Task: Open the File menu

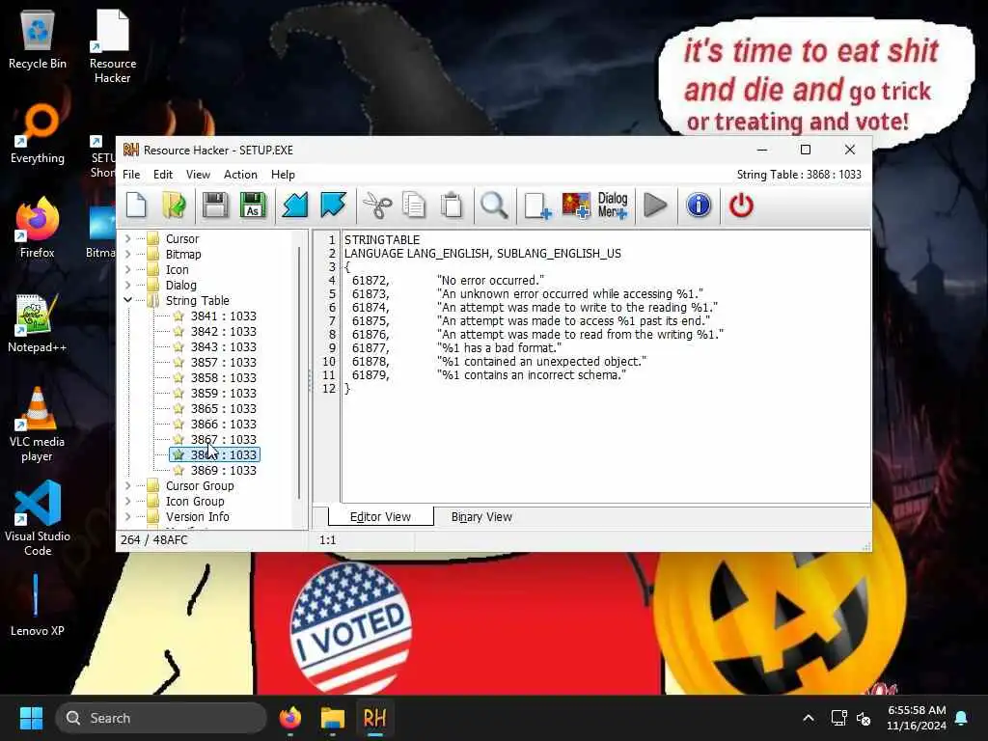Action: (131, 175)
